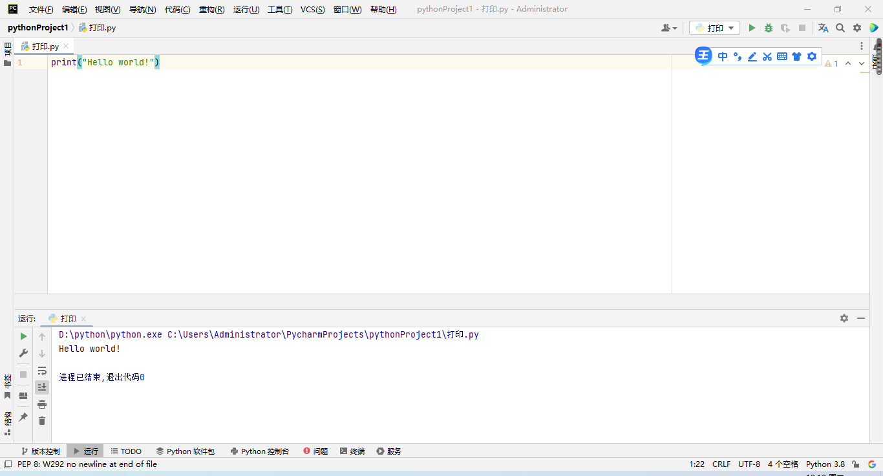Open run configuration wrench in run panel
The width and height of the screenshot is (883, 476).
[23, 353]
